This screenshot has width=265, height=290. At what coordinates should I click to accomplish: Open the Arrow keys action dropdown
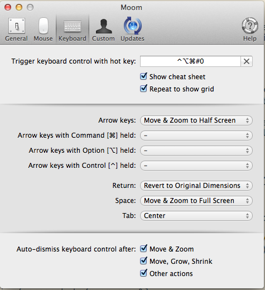point(196,120)
